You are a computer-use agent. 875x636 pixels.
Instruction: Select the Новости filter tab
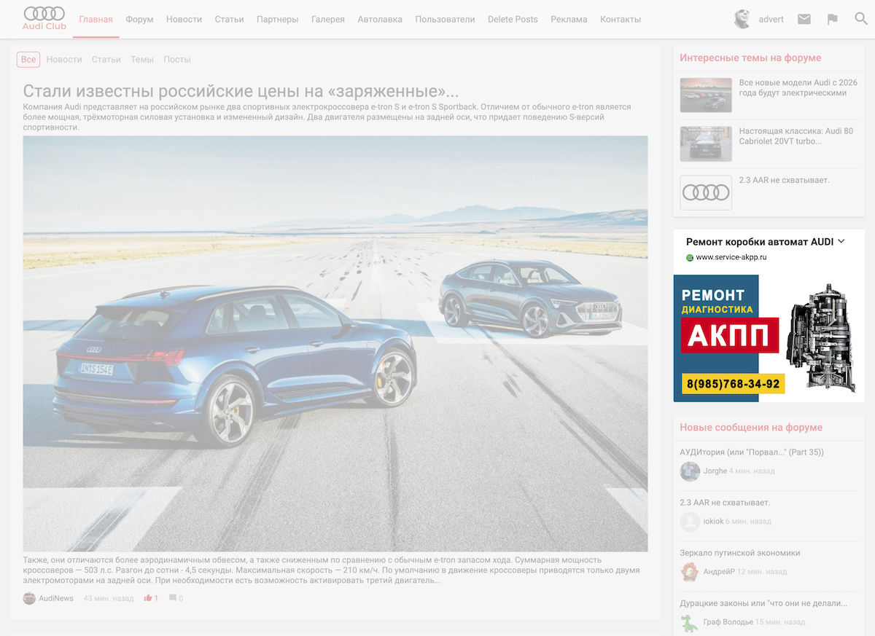[64, 60]
